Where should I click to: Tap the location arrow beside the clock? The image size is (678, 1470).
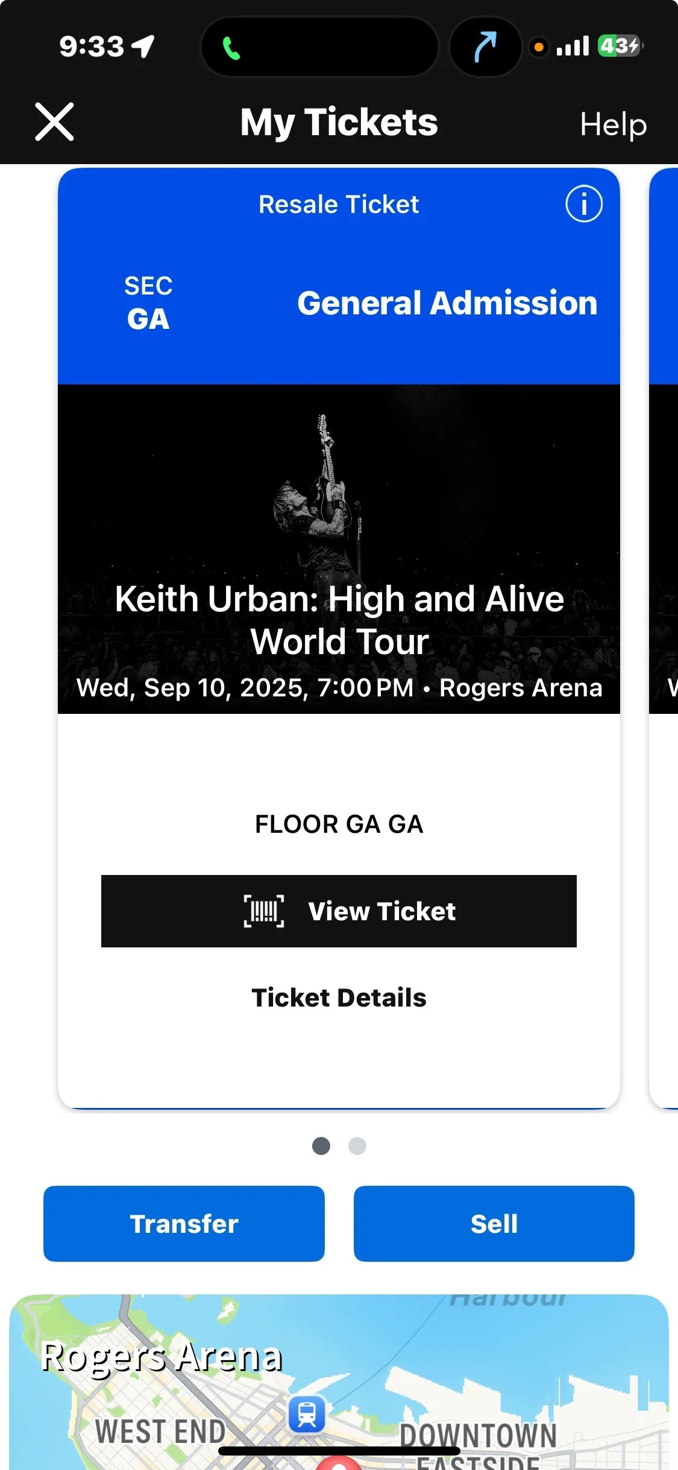143,46
